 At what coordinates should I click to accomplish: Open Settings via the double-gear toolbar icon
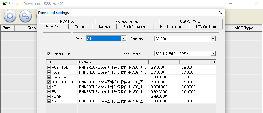click(26, 16)
